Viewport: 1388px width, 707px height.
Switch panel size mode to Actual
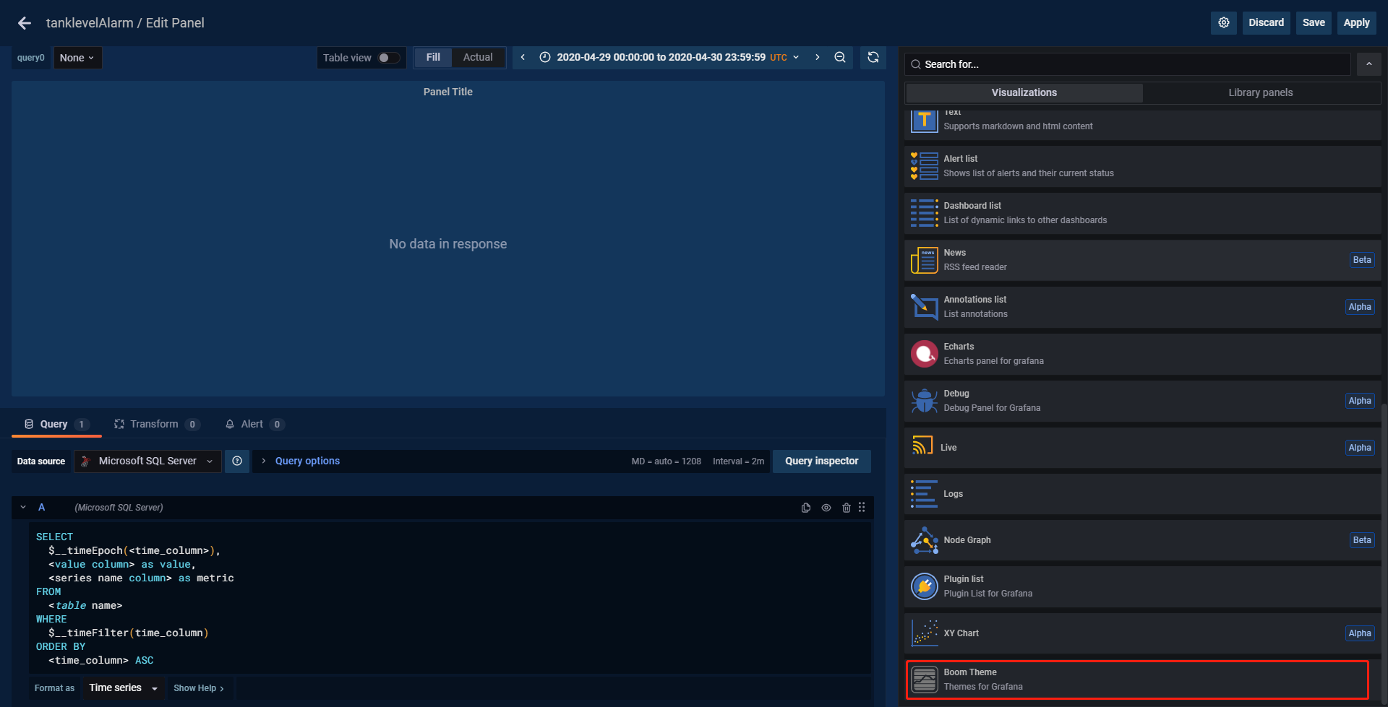click(x=477, y=57)
